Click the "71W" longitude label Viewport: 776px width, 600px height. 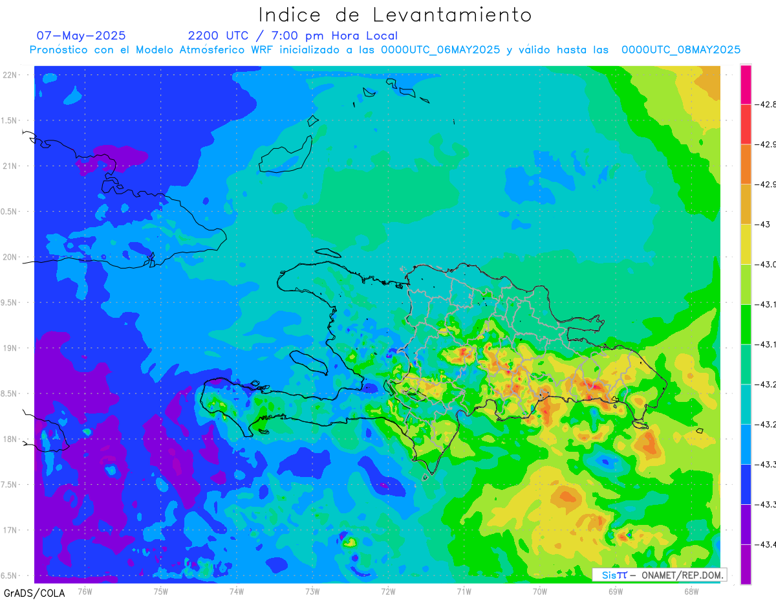tap(464, 591)
